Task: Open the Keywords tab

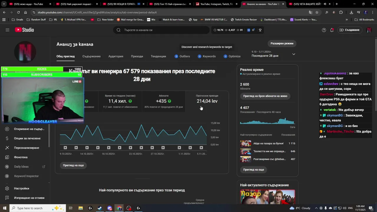Action: tap(206, 56)
